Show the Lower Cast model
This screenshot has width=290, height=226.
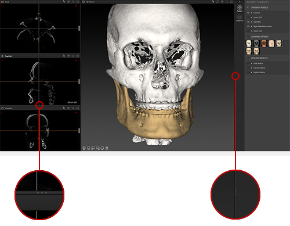[x=248, y=17]
